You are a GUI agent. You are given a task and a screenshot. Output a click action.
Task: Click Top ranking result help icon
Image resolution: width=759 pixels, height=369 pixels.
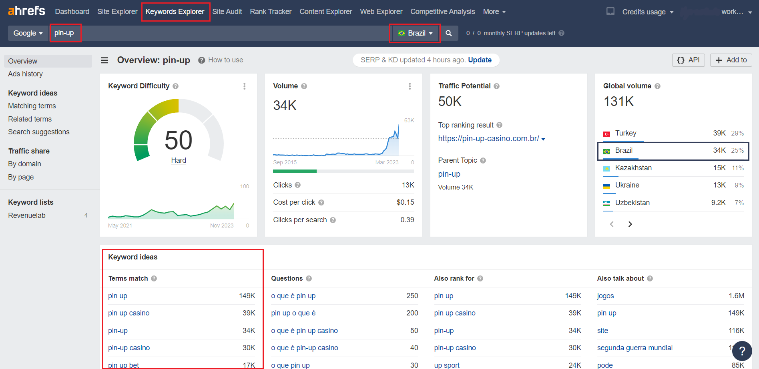(499, 125)
